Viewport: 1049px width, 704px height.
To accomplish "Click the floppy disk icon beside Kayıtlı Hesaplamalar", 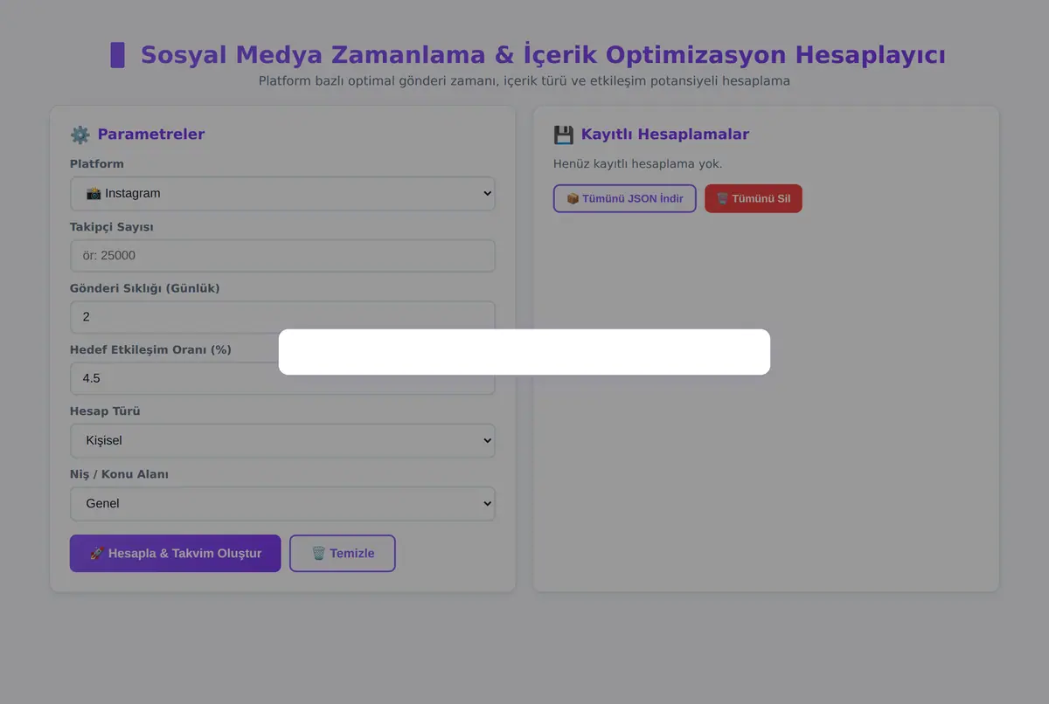I will click(563, 135).
